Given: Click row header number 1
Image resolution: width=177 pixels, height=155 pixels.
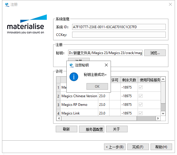Looking at the screenshot, I should pyautogui.click(x=58, y=87).
